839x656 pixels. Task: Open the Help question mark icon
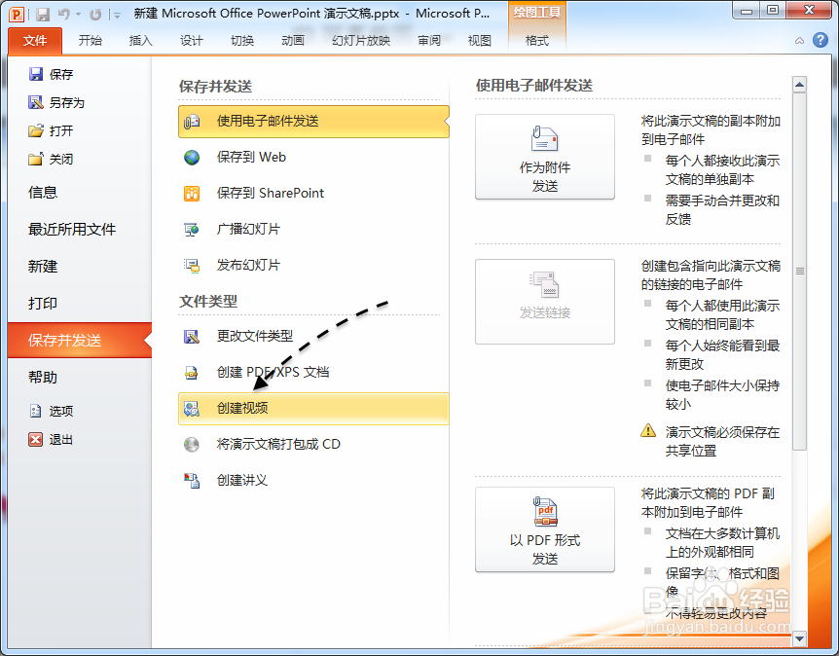(x=820, y=40)
